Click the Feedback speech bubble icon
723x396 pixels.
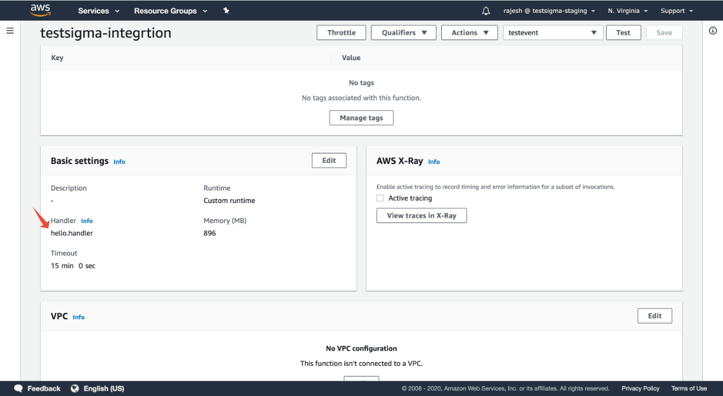click(18, 388)
